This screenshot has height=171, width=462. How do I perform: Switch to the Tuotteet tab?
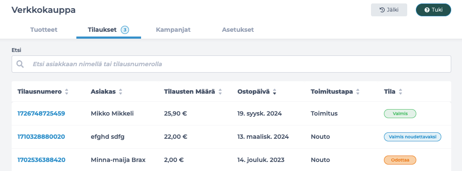point(44,30)
